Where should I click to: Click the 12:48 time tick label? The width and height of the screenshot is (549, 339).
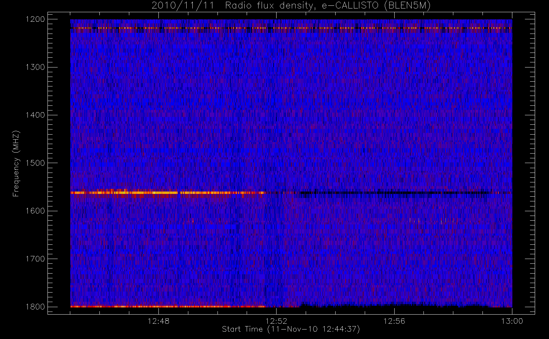tap(158, 321)
